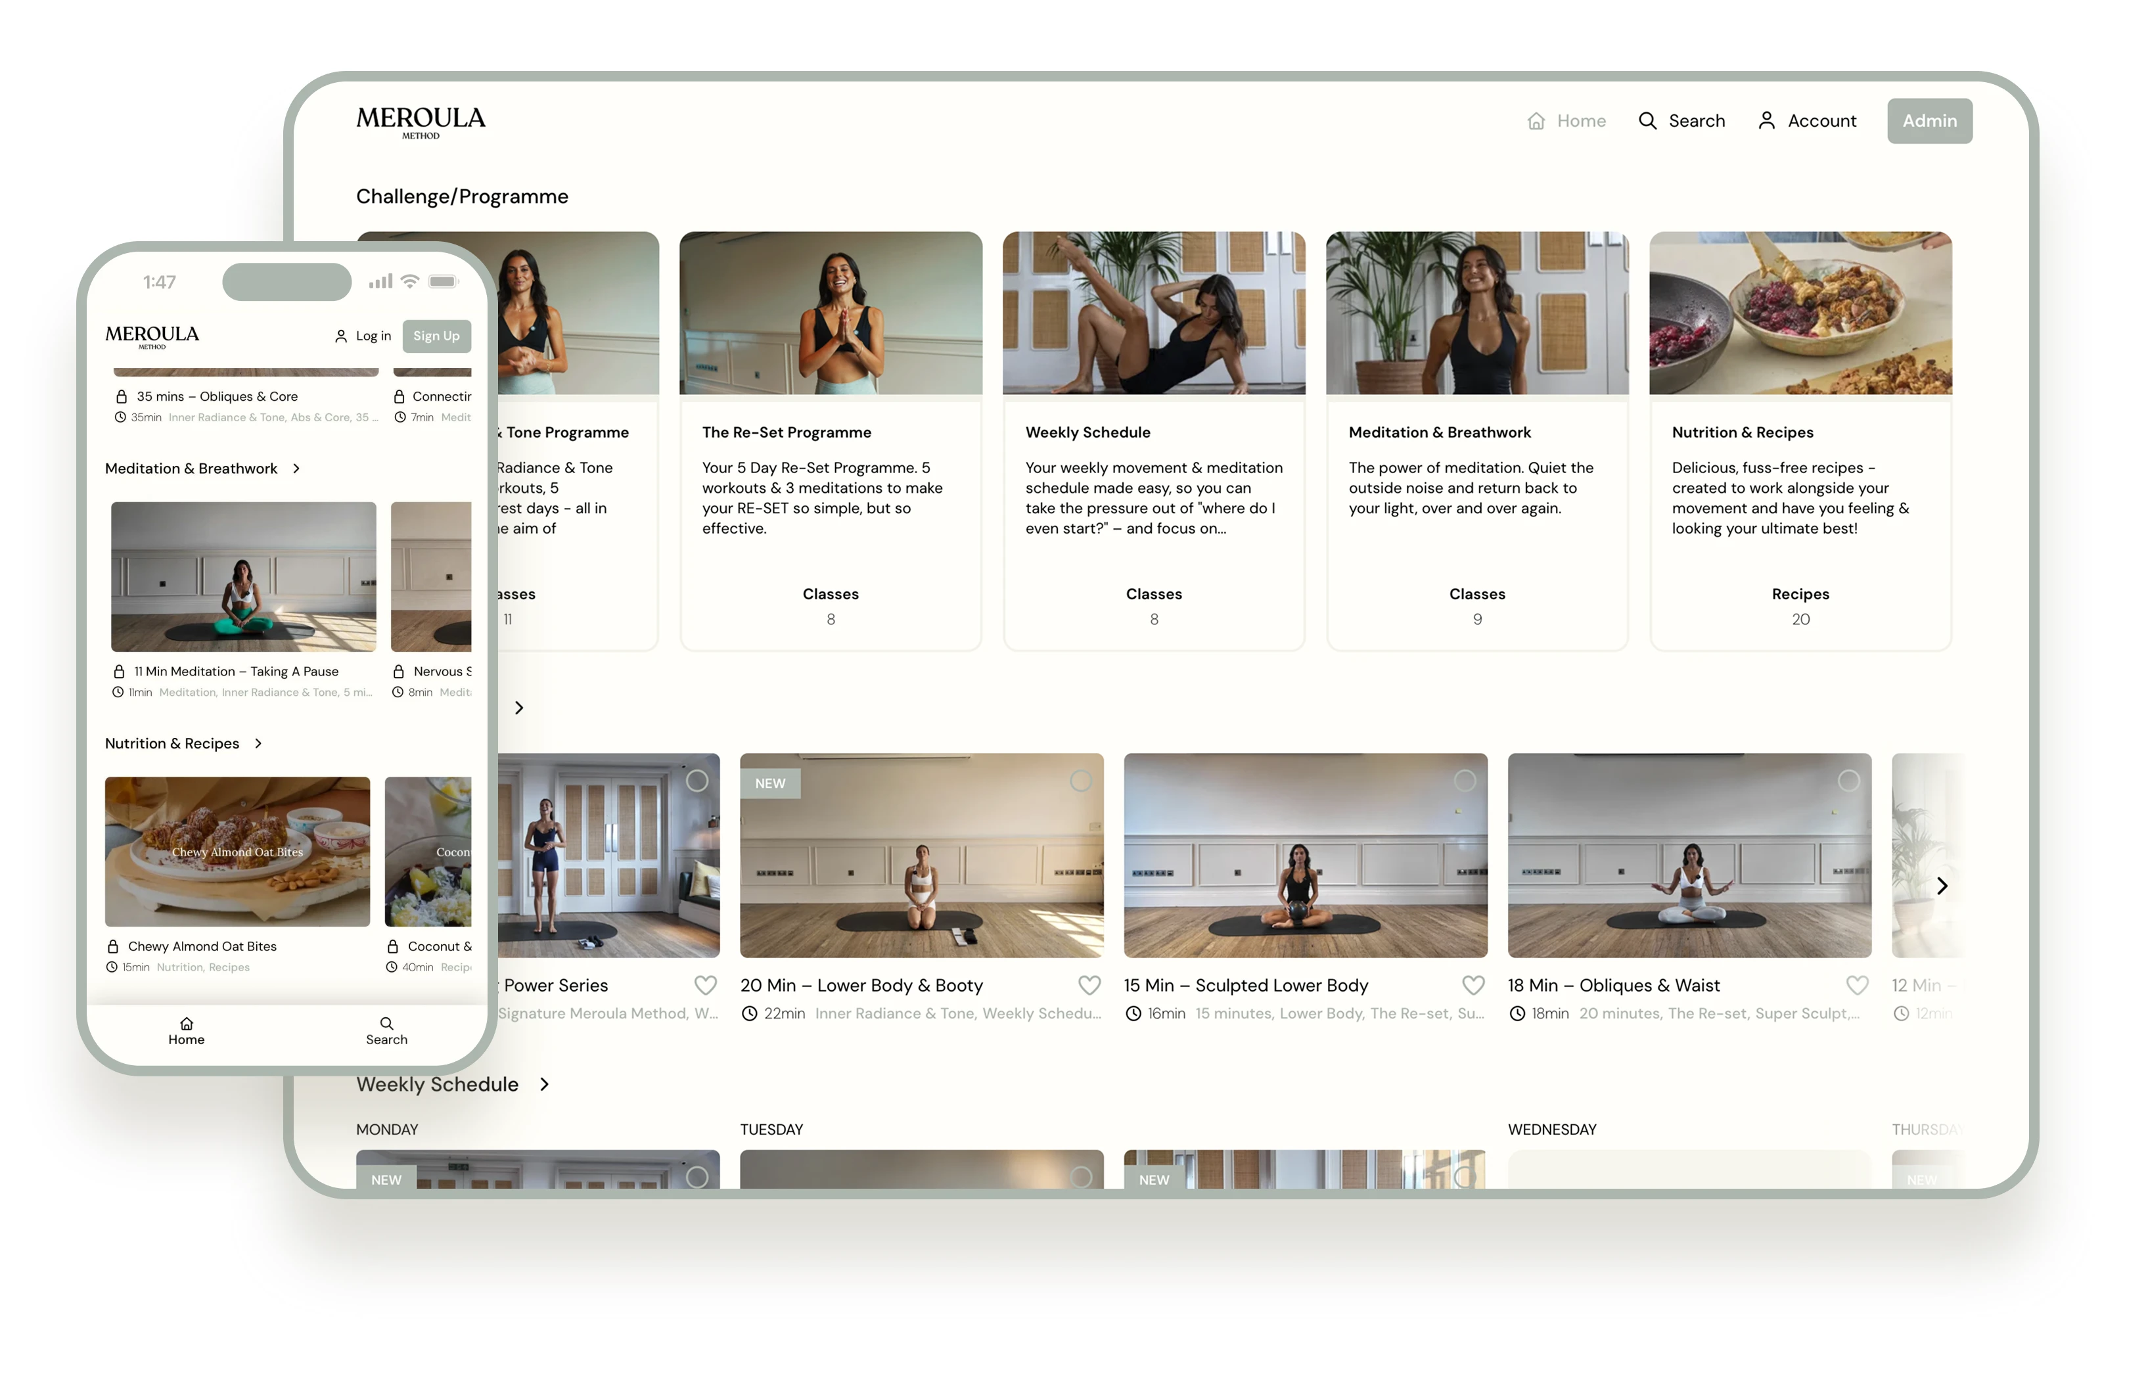Tap the Sign Up button on phone
Viewport: 2148px width, 1376px height.
coord(436,336)
